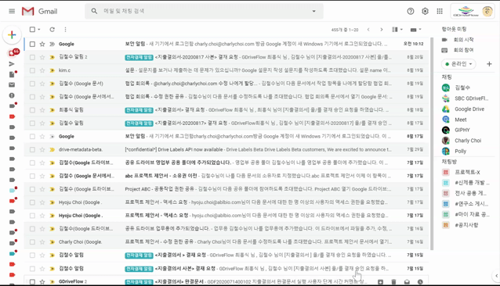Open the GIPHY chat bot
Image resolution: width=500 pixels, height=286 pixels.
coord(462,130)
